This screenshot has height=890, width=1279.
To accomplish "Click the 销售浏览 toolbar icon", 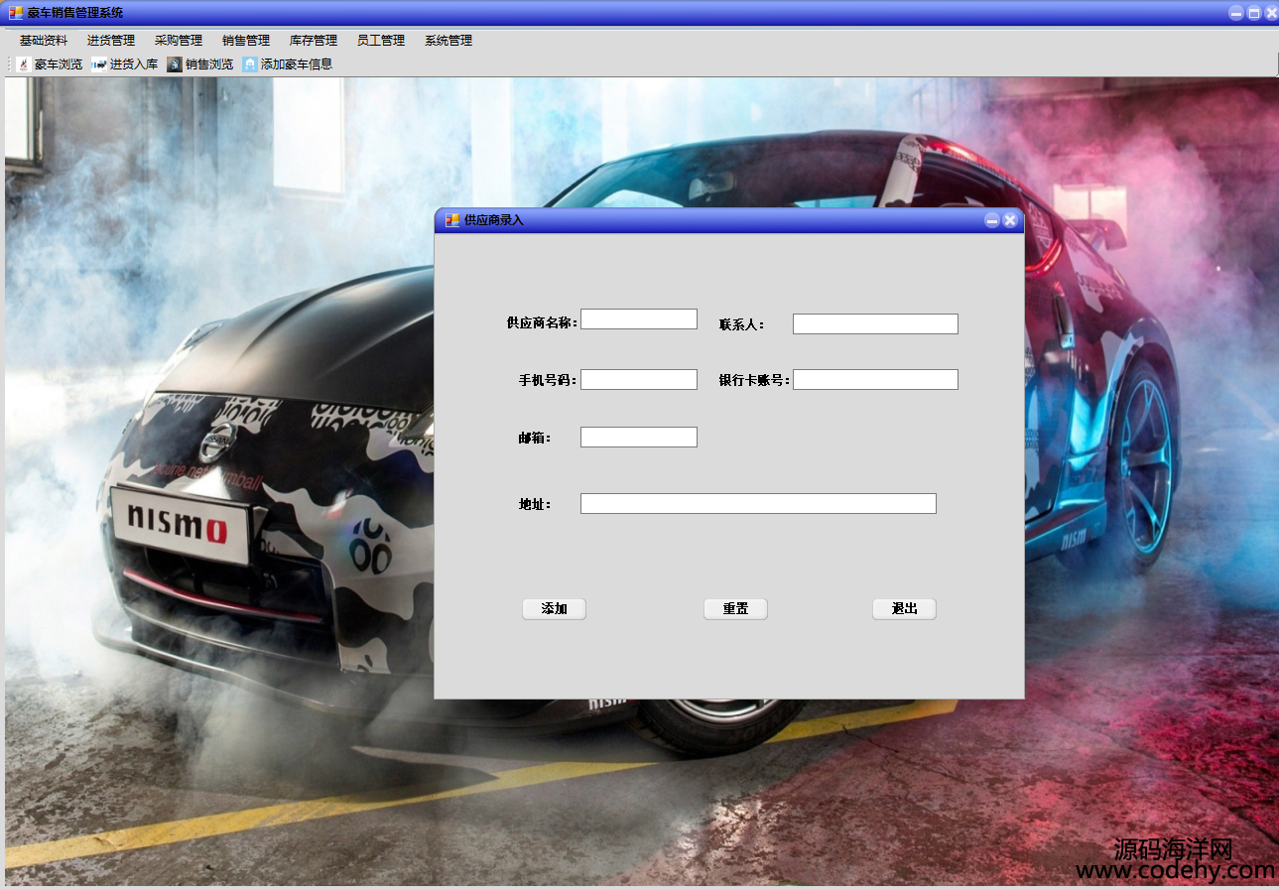I will [x=175, y=64].
